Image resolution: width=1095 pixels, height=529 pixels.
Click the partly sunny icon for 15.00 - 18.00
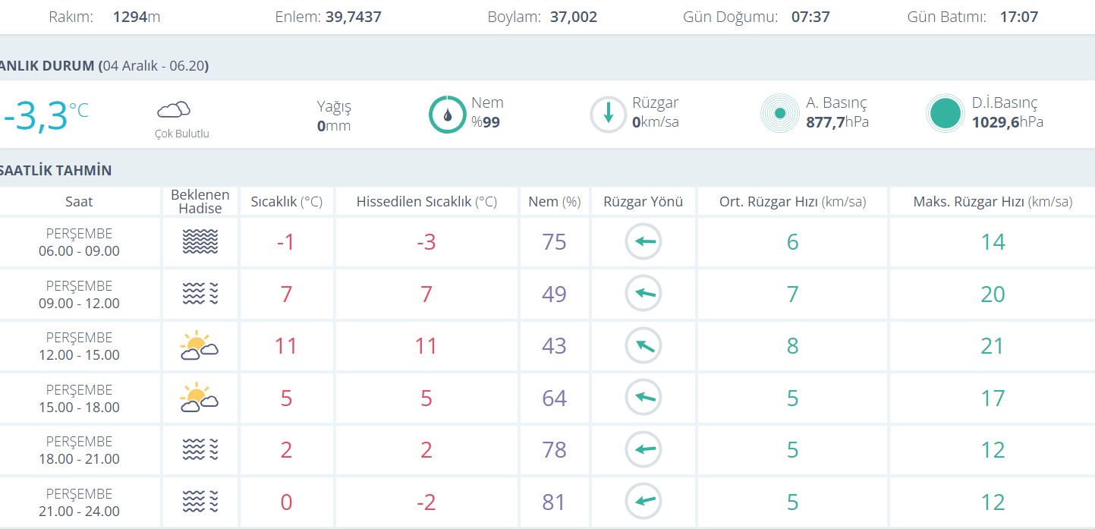pos(200,398)
